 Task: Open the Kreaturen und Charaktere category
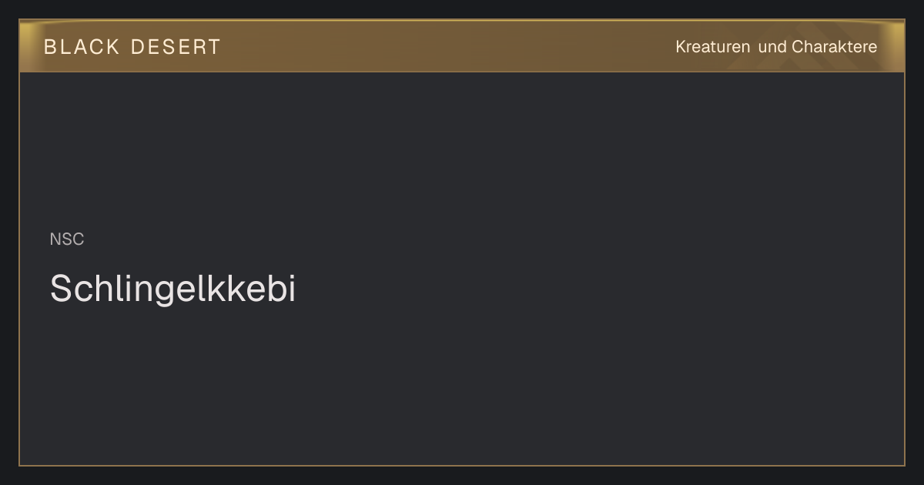[776, 47]
